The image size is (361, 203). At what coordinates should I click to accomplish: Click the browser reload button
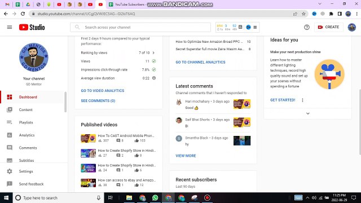click(23, 14)
